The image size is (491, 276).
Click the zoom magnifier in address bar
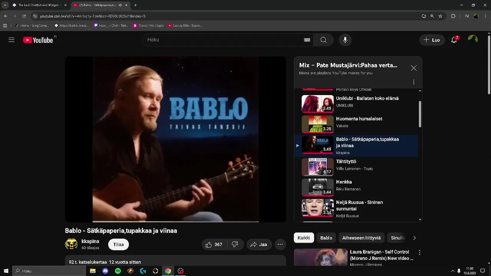coord(432,16)
